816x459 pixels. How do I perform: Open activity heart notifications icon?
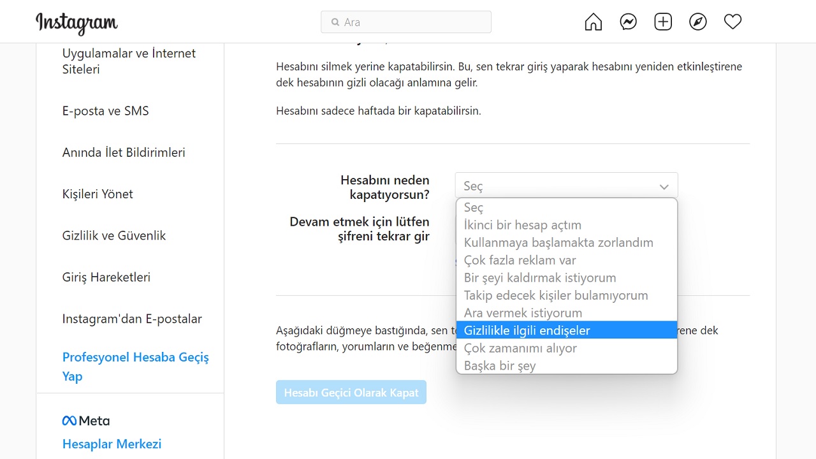tap(733, 22)
